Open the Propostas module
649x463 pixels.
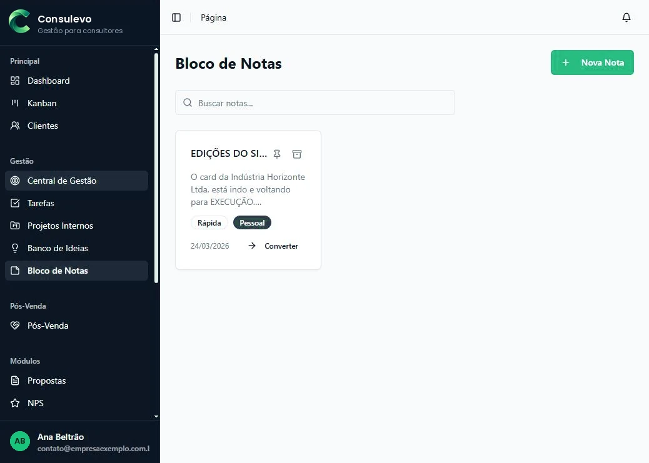[x=76, y=381]
